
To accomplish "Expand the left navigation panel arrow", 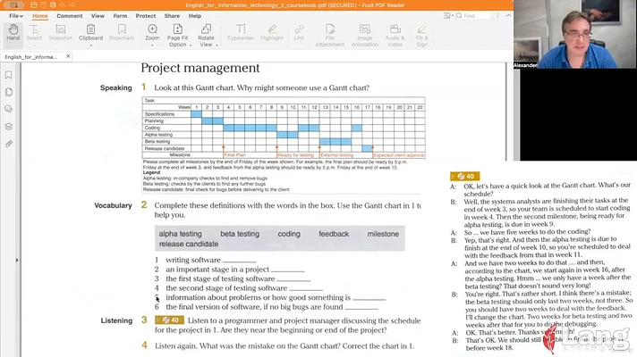I will pyautogui.click(x=17, y=260).
